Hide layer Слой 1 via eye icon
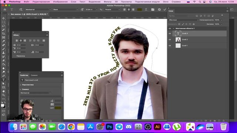The image size is (237, 133). [x=170, y=45]
